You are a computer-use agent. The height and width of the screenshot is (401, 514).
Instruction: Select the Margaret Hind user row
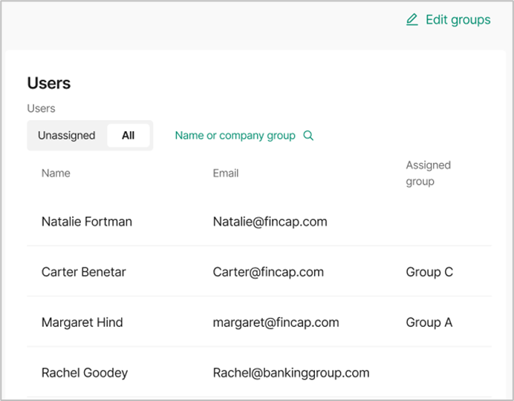pos(82,322)
